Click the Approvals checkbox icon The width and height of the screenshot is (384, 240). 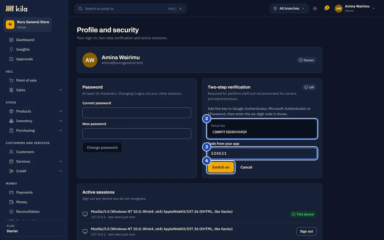[x=11, y=59]
